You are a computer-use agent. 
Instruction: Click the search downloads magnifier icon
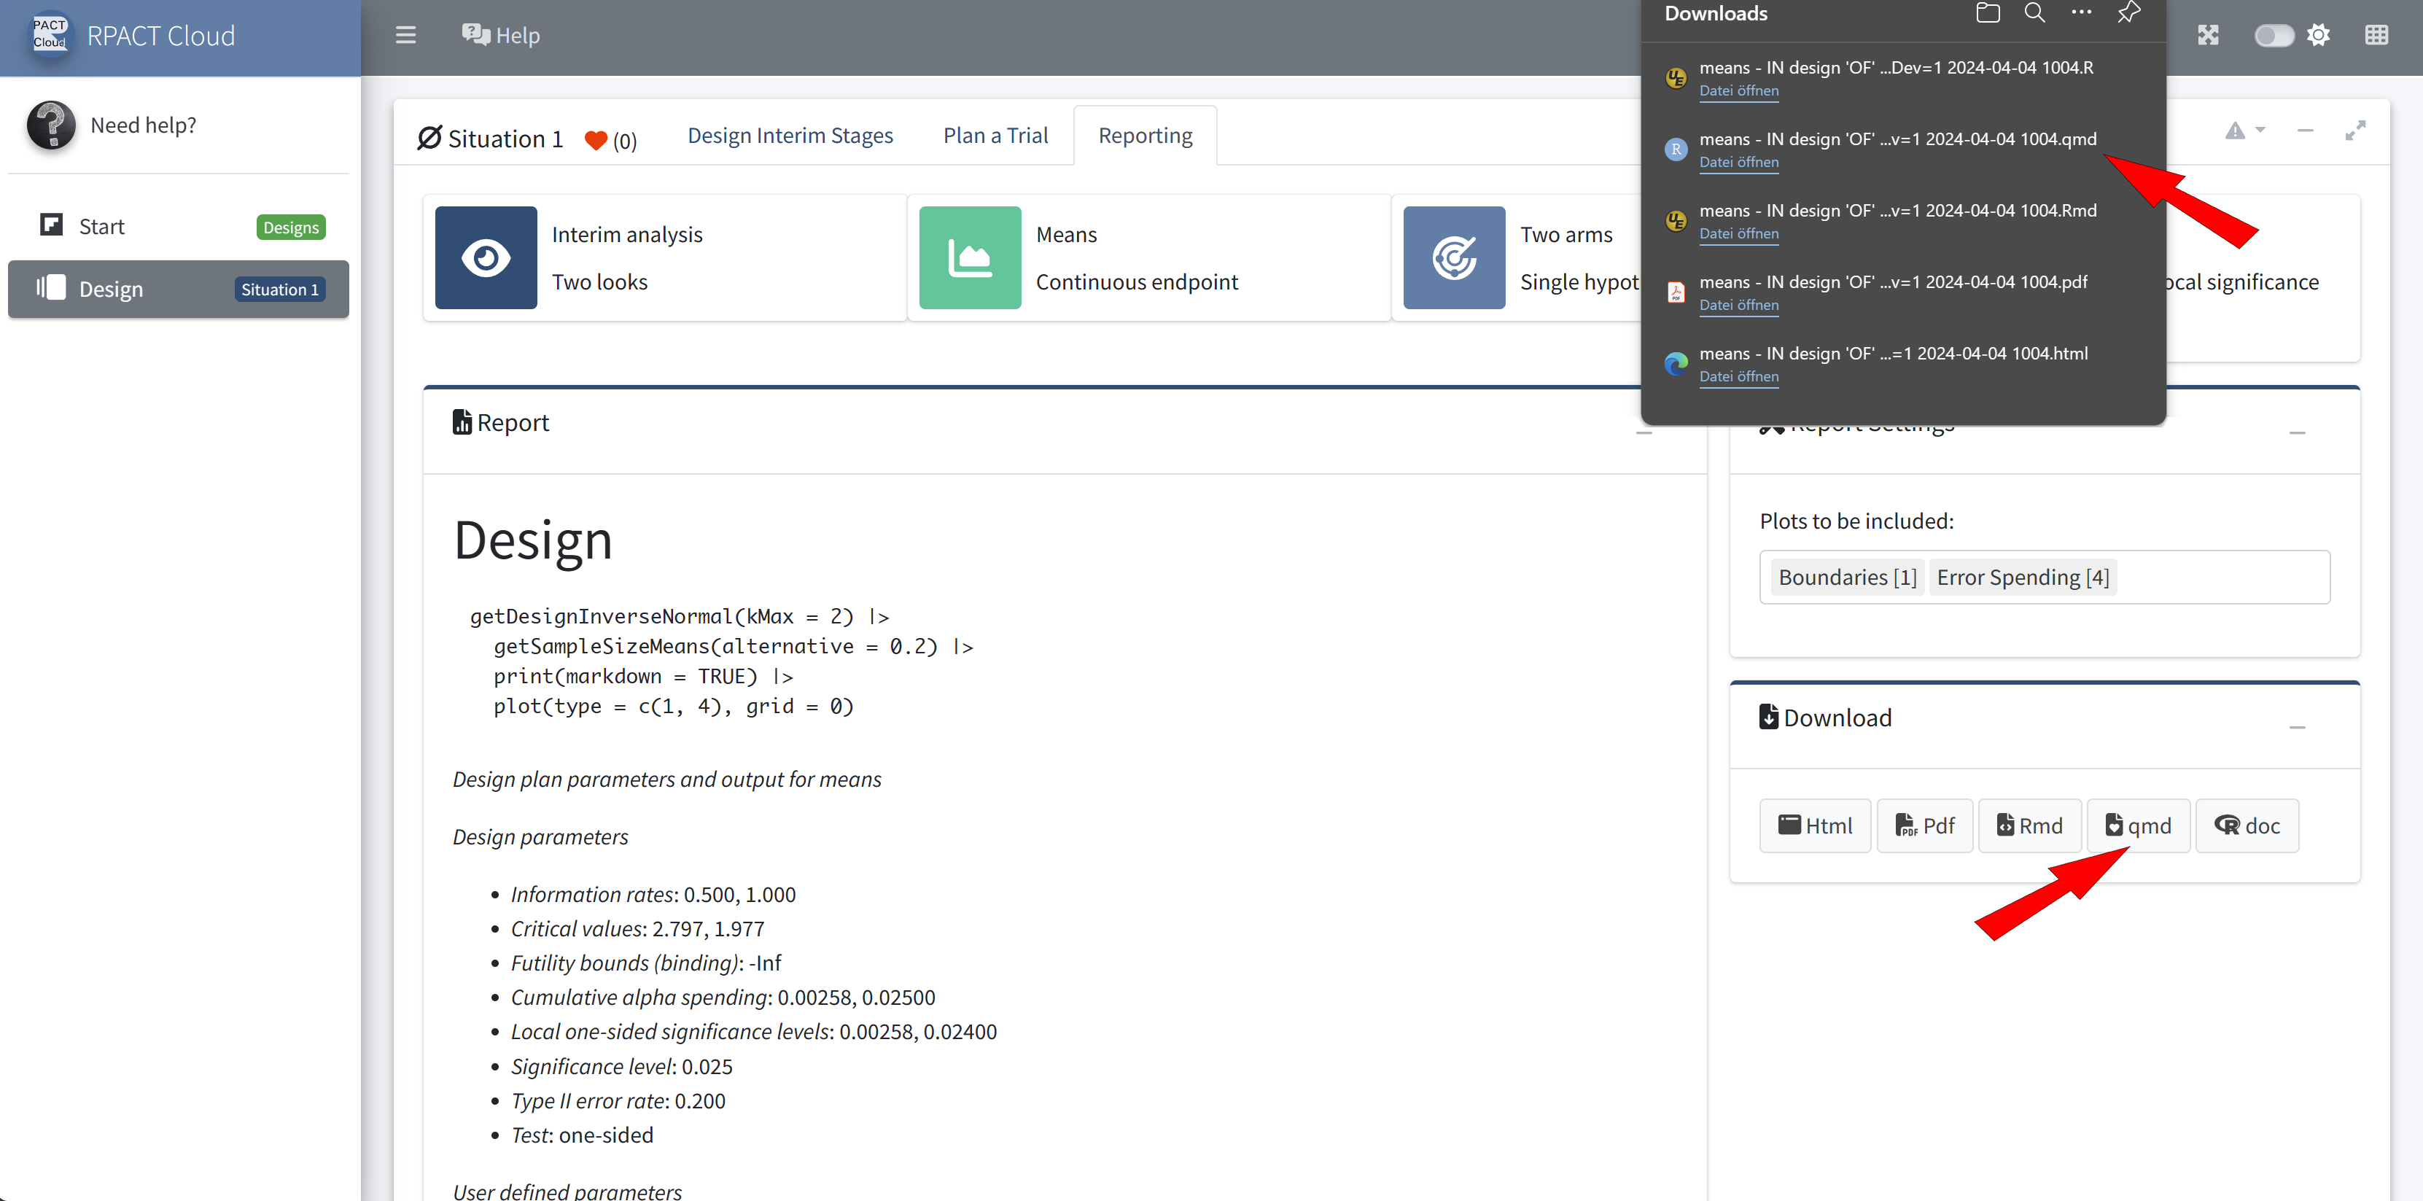(x=2034, y=13)
